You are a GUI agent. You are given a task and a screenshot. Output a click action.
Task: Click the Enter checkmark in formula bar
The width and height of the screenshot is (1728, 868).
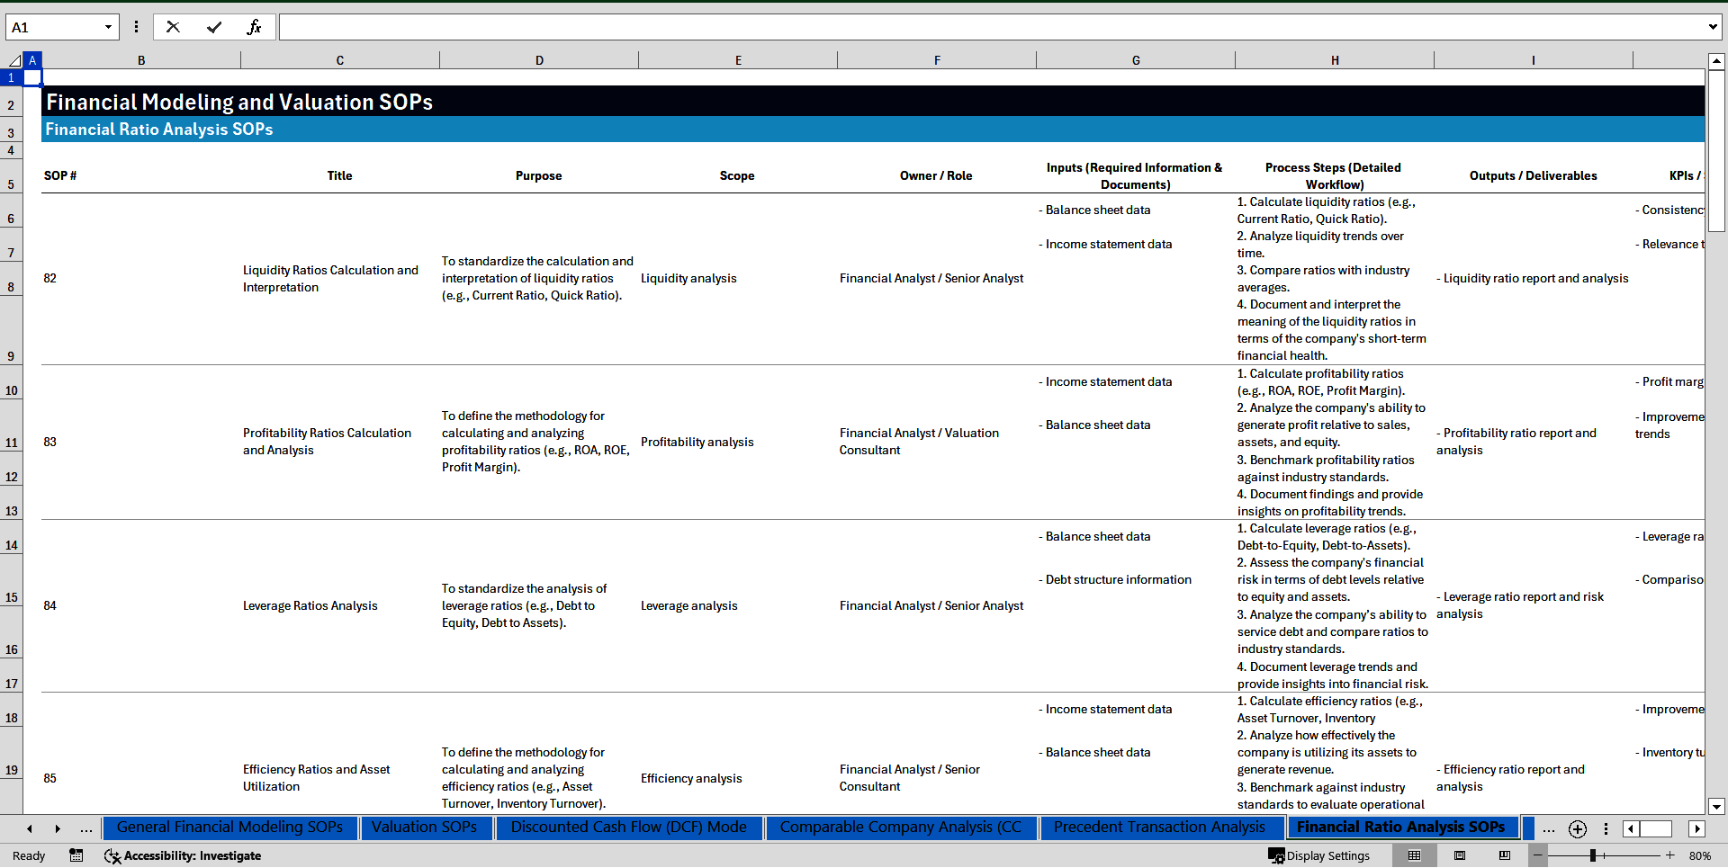coord(213,27)
